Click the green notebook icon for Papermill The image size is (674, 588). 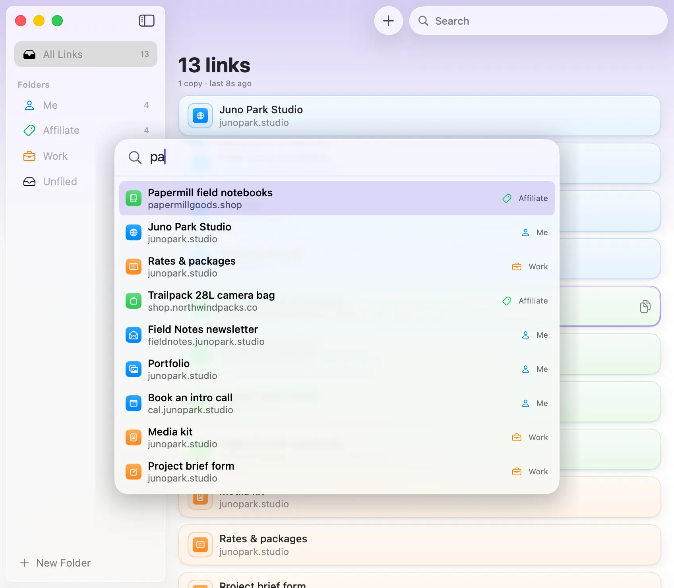pyautogui.click(x=134, y=198)
